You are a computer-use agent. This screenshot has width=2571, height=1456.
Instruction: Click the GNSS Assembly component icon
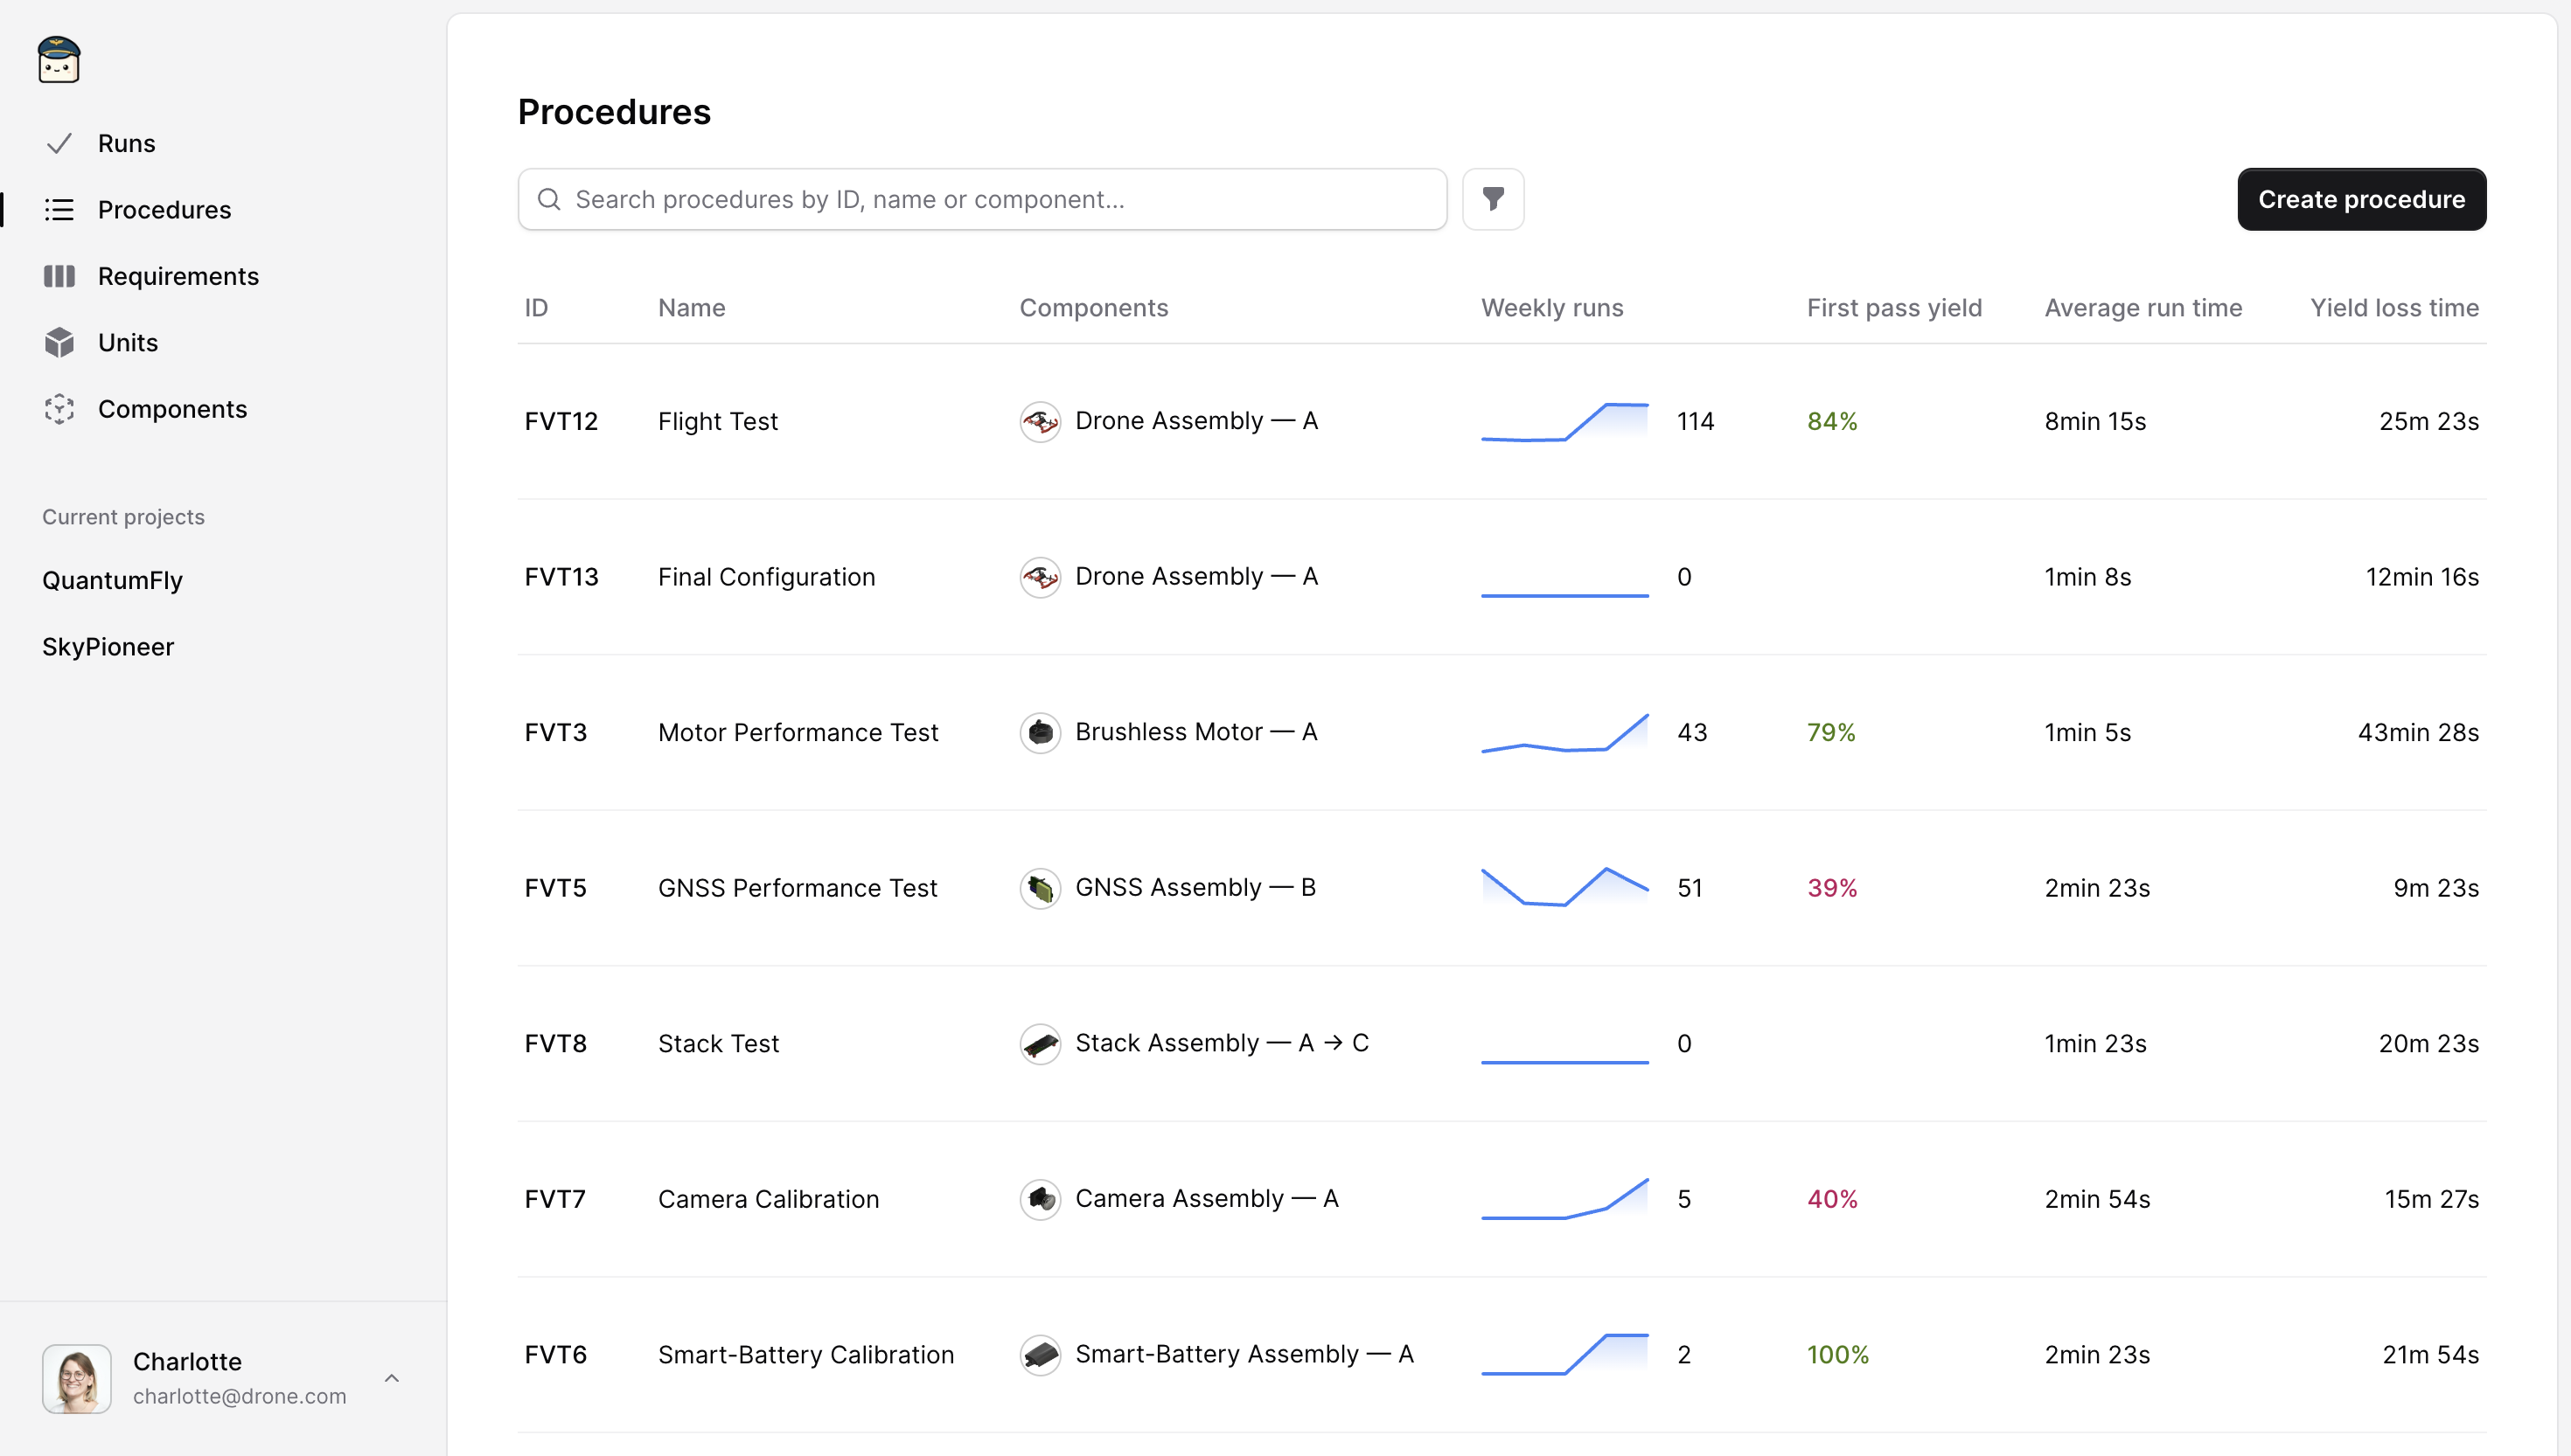pyautogui.click(x=1040, y=888)
